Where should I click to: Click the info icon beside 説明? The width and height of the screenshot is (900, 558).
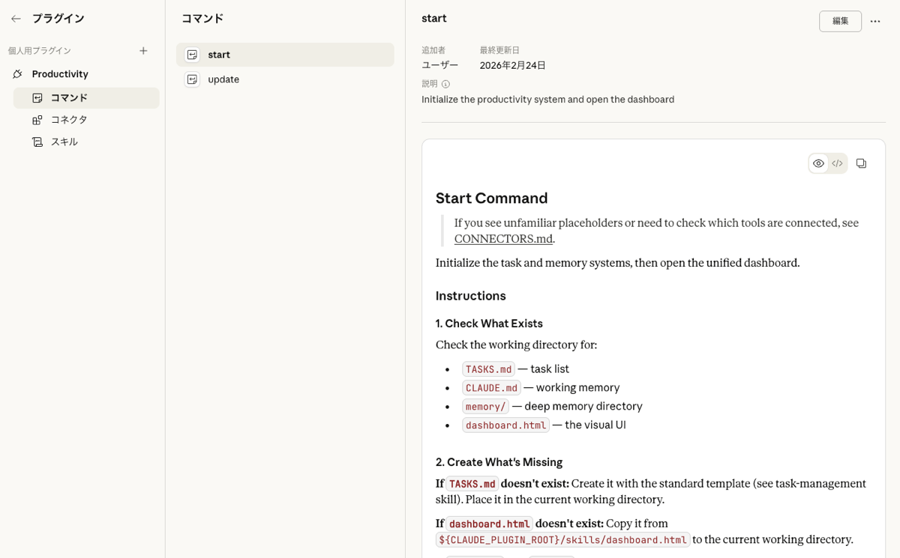click(445, 85)
